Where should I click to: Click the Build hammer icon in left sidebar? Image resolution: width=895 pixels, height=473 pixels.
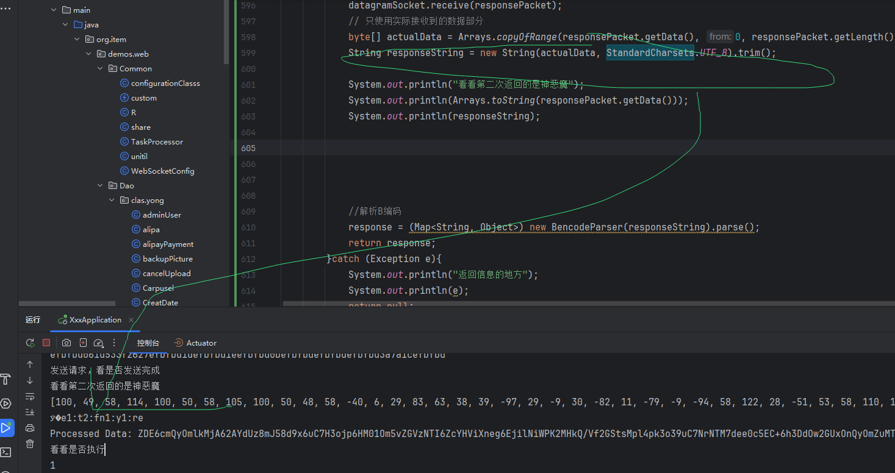coord(5,379)
